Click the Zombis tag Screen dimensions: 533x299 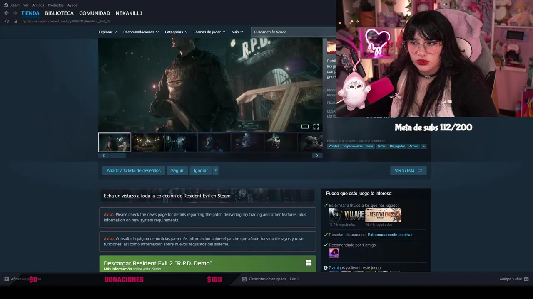click(334, 146)
